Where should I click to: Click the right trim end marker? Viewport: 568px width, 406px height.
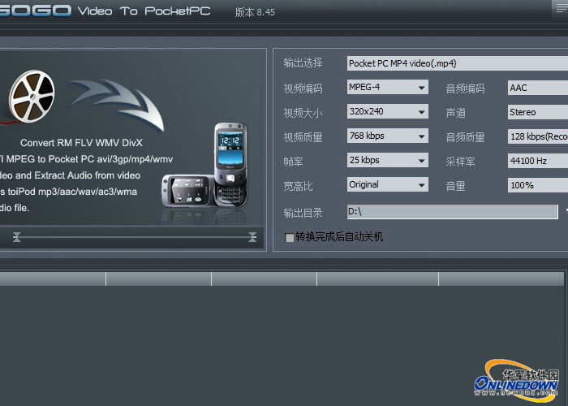tap(252, 237)
